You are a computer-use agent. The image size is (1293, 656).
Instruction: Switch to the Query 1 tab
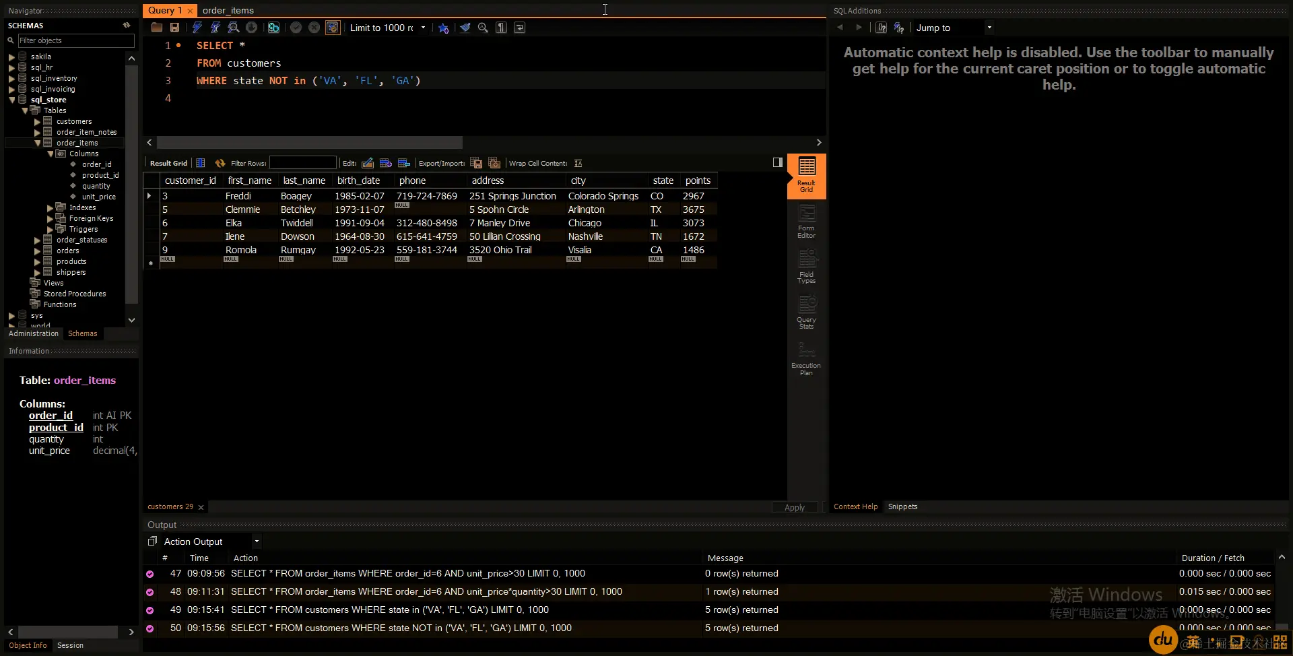[165, 10]
